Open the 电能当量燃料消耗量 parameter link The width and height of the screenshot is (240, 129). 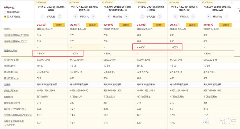[x=14, y=123]
